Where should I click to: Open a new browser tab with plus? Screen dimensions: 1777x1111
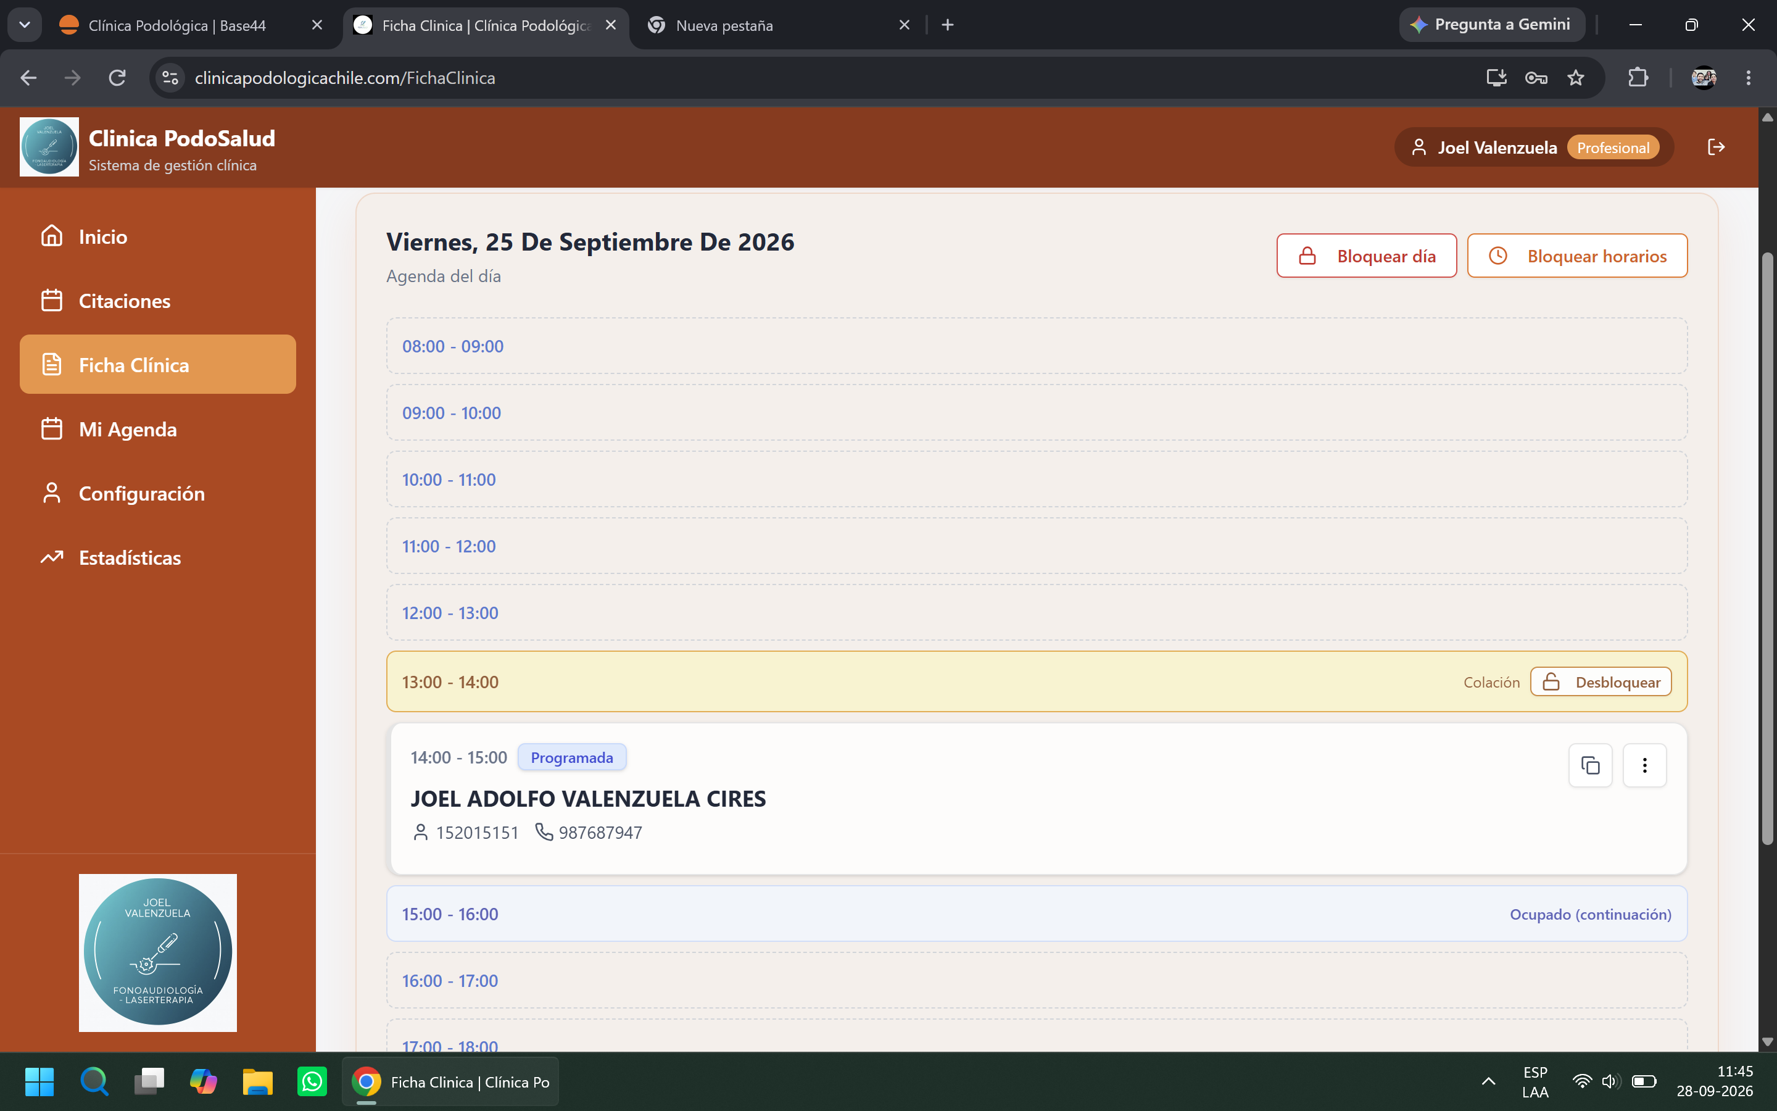pyautogui.click(x=948, y=25)
